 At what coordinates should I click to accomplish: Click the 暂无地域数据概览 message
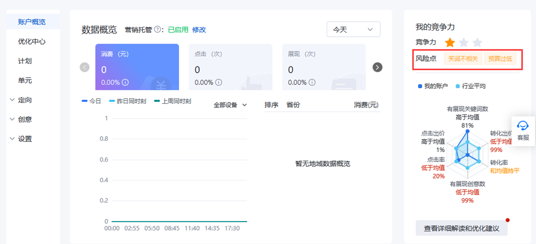click(x=323, y=164)
